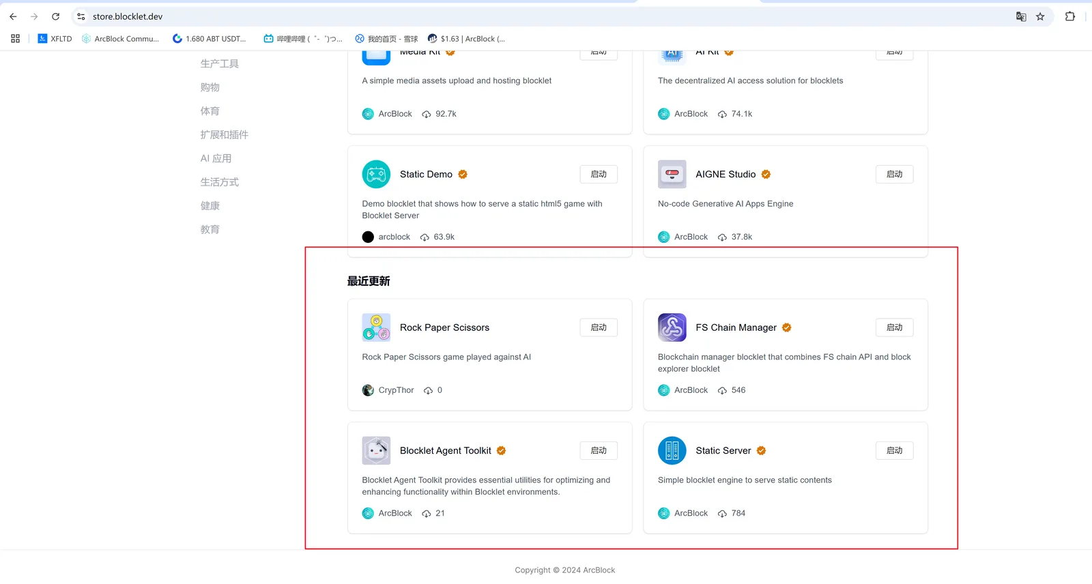Click CrypThor author avatar
Screen dimensions: 1092x584
tap(368, 390)
